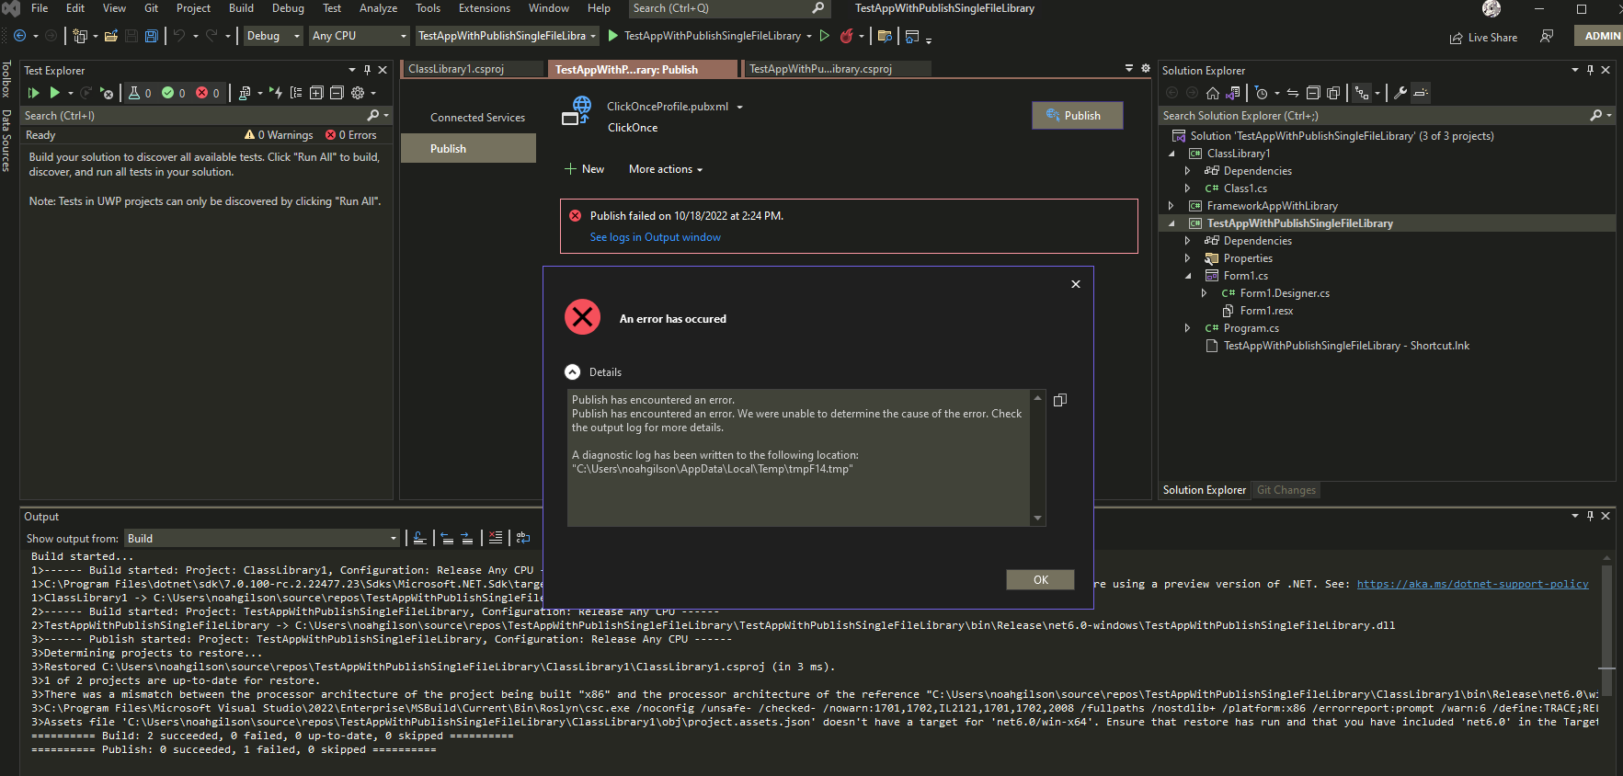
Task: Open Test Explorer settings gear
Action: (358, 93)
